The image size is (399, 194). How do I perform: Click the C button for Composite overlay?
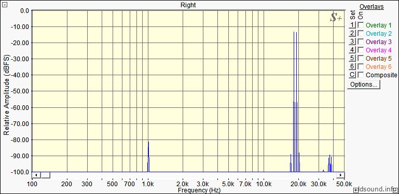tap(352, 75)
